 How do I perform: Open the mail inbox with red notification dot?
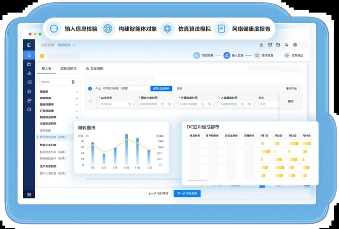coord(270,45)
